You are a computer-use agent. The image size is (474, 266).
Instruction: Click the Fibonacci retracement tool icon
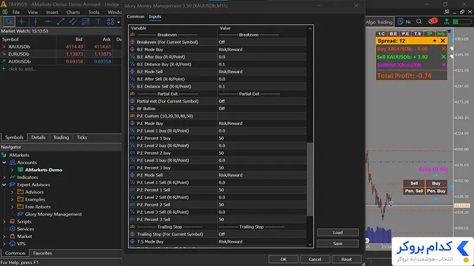click(85, 22)
